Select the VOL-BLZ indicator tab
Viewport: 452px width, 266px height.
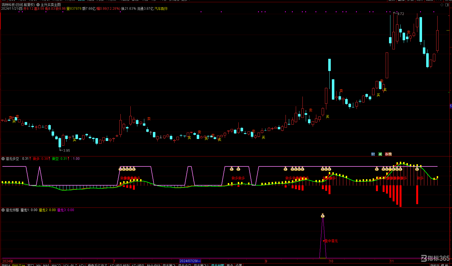point(70,265)
